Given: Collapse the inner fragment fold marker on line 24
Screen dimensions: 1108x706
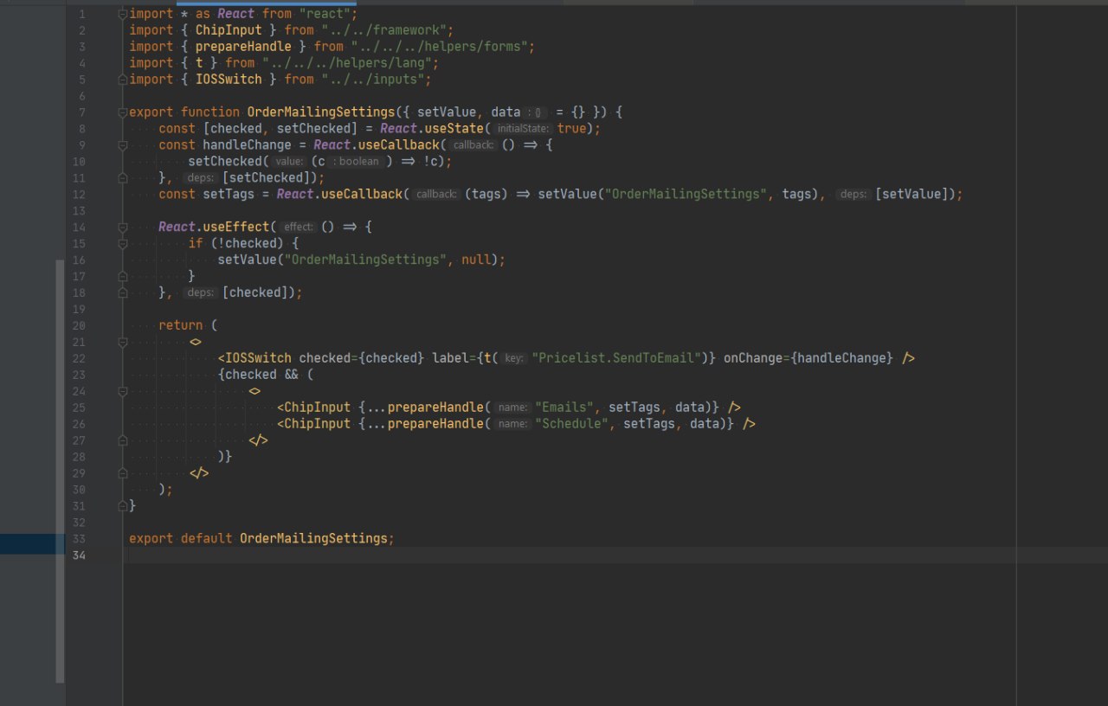Looking at the screenshot, I should pyautogui.click(x=123, y=391).
